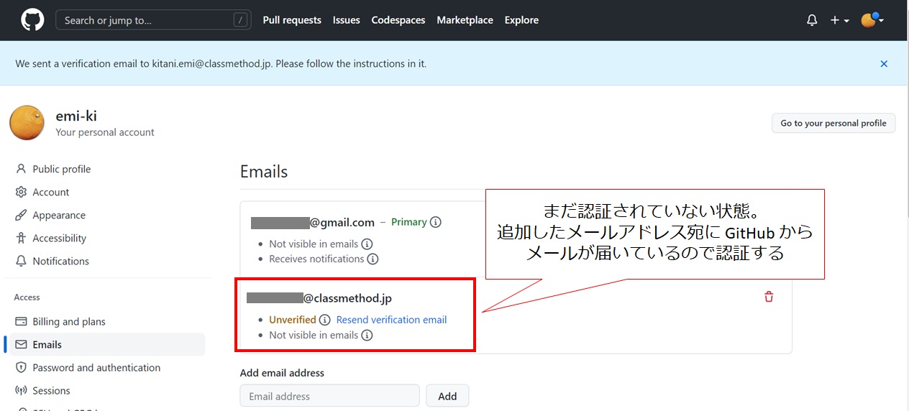Click the Email address input field
Viewport: 909px width, 411px height.
[x=330, y=396]
